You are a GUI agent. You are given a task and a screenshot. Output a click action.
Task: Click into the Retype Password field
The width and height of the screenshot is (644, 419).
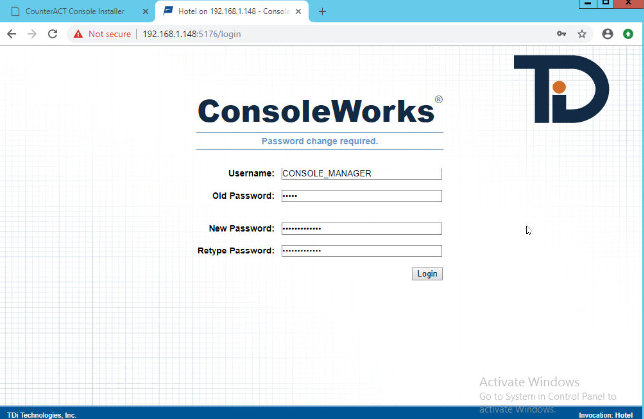pos(362,251)
